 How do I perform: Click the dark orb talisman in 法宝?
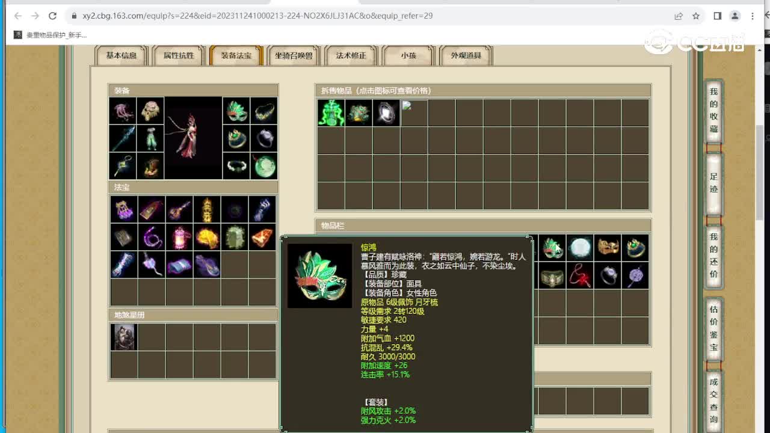click(x=235, y=209)
